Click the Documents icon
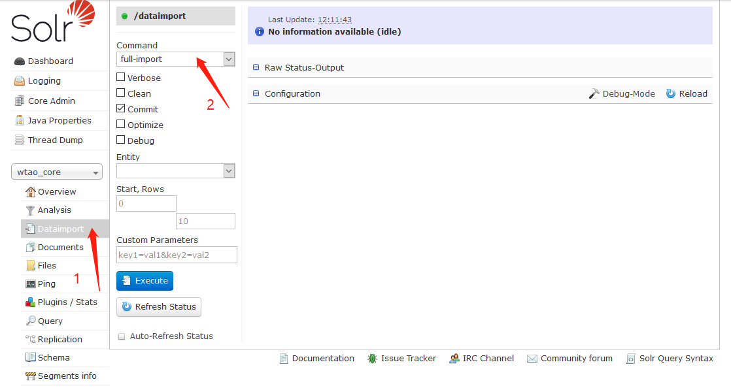 (x=30, y=247)
